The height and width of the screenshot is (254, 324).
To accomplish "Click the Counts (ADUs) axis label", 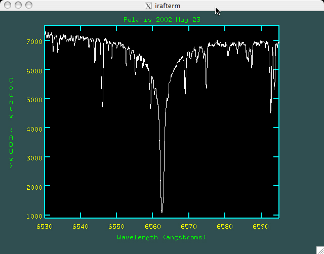I will click(11, 123).
